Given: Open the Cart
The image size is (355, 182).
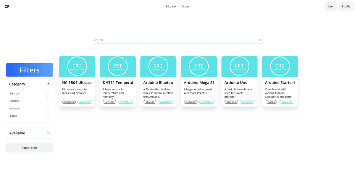Looking at the screenshot, I should click(x=331, y=6).
